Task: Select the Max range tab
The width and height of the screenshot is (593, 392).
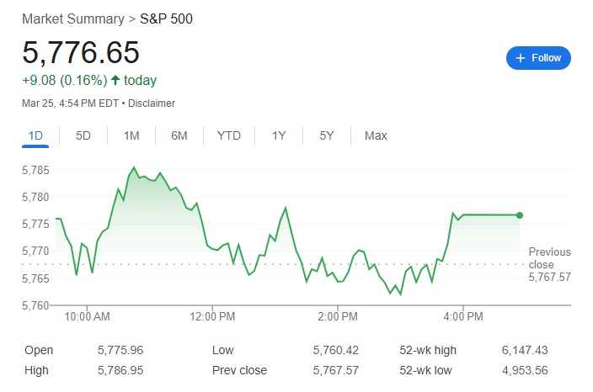Action: pyautogui.click(x=376, y=135)
